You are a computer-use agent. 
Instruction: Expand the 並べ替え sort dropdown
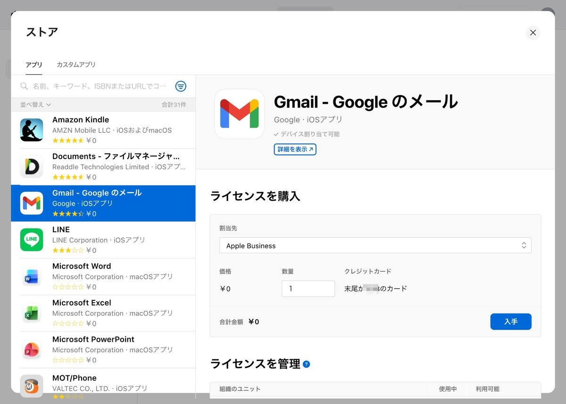pyautogui.click(x=36, y=105)
